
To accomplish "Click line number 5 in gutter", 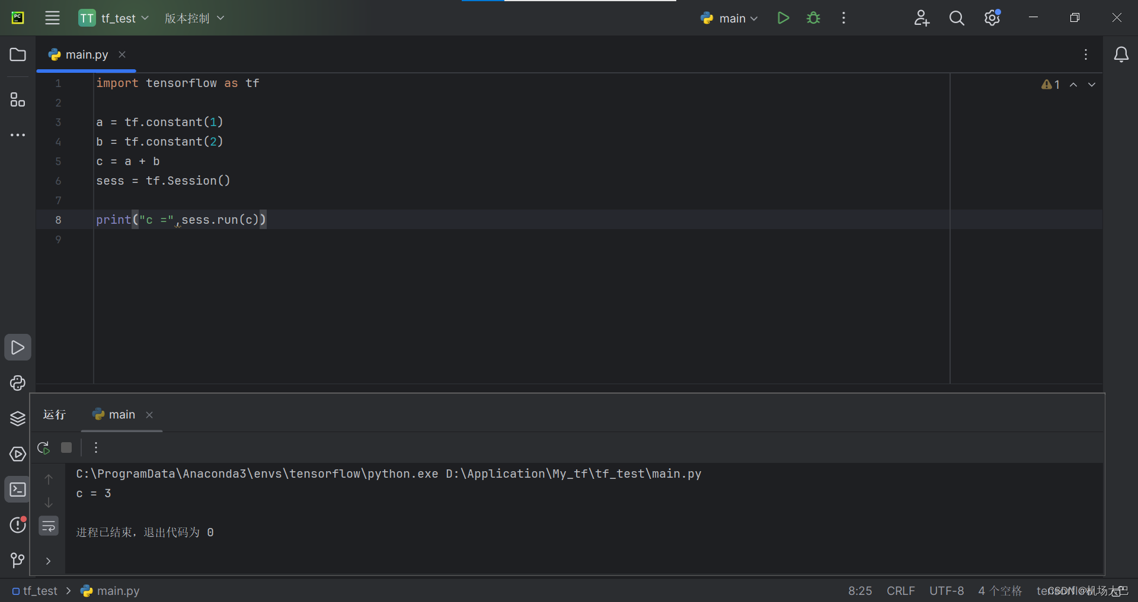I will click(x=58, y=161).
